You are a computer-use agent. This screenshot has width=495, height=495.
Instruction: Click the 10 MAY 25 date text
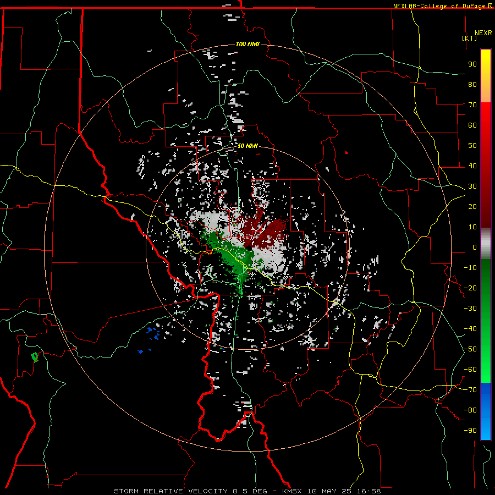(x=329, y=491)
